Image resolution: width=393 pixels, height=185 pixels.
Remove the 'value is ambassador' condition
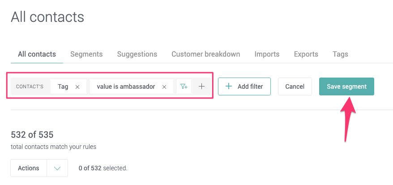point(164,87)
